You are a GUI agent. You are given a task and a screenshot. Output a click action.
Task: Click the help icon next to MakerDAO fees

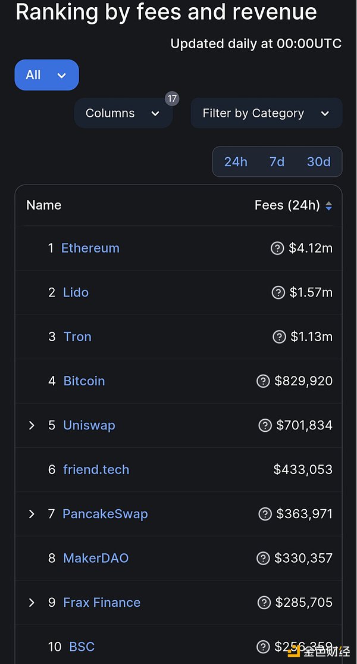click(x=263, y=558)
